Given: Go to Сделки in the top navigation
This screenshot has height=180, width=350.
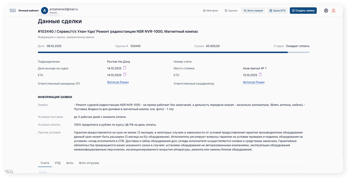Looking at the screenshot, I should 231,10.
